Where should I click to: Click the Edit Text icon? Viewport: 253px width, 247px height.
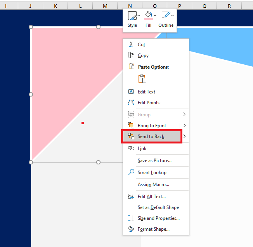pyautogui.click(x=131, y=92)
